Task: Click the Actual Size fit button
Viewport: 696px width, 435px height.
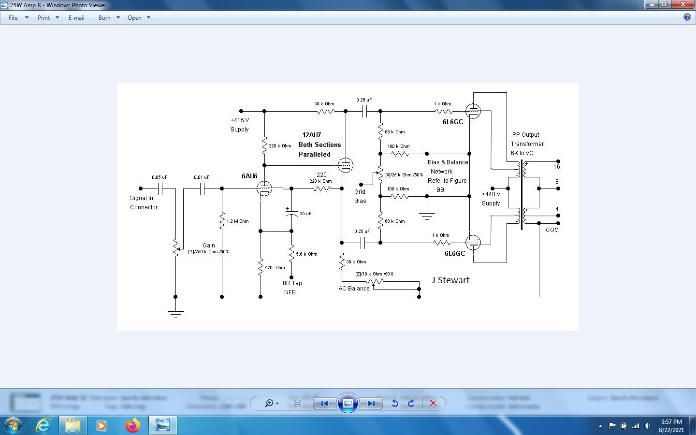Action: click(x=297, y=403)
